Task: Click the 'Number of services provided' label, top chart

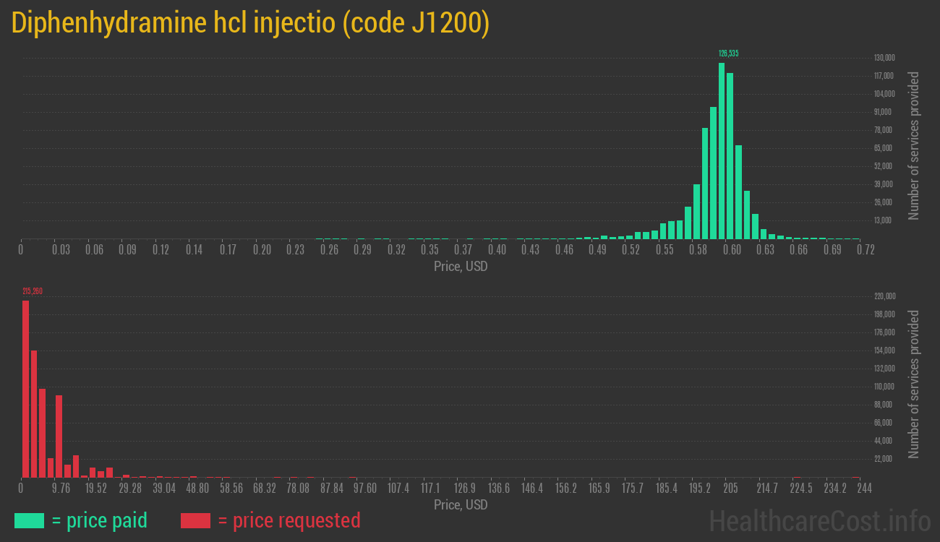Action: pyautogui.click(x=913, y=145)
